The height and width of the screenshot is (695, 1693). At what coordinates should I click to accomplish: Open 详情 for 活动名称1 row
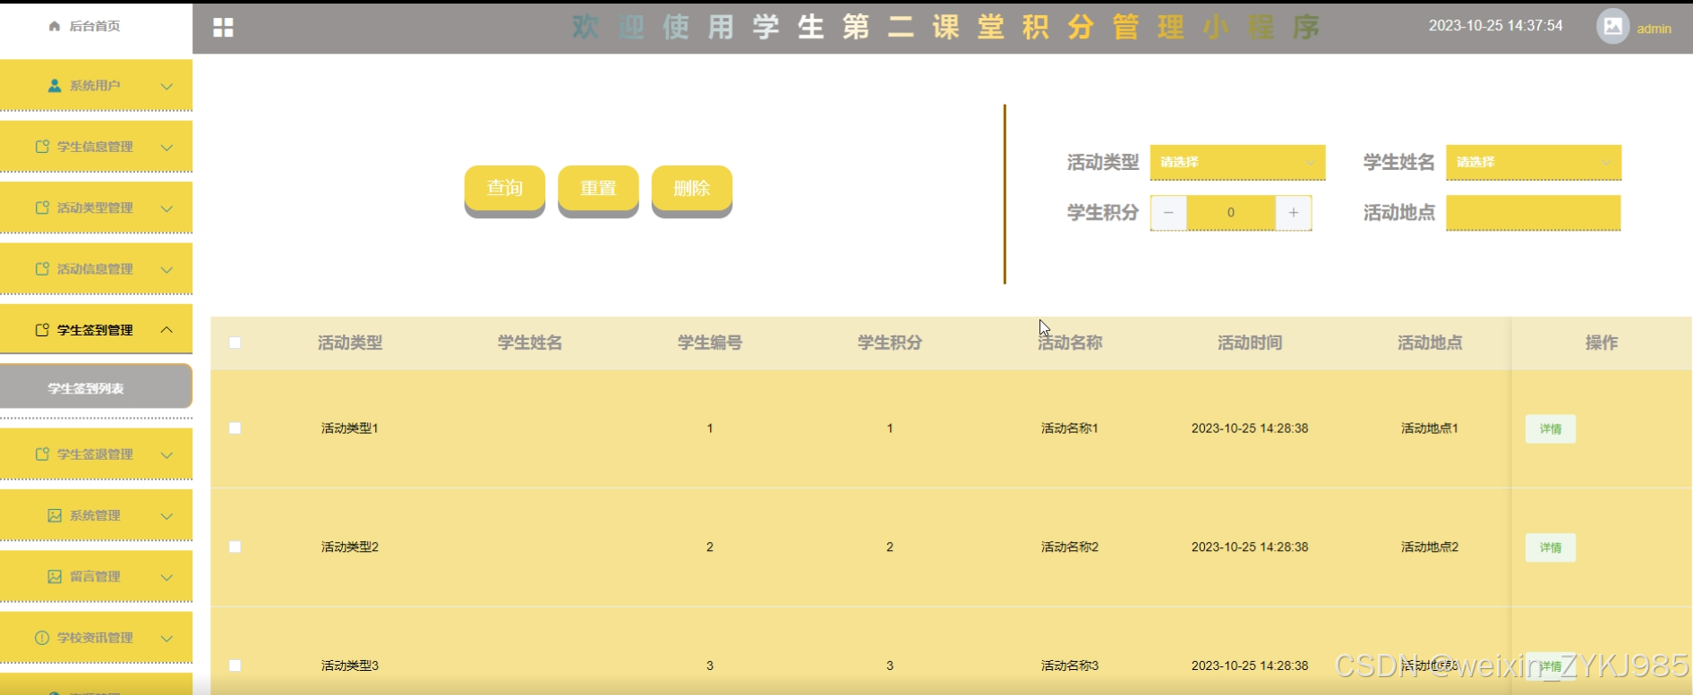point(1551,429)
